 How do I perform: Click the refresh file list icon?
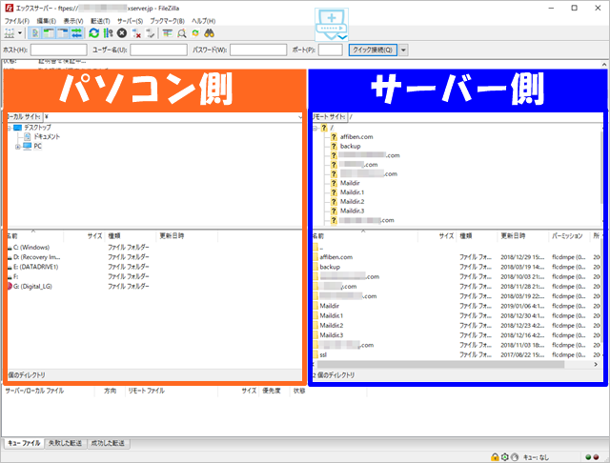pos(95,32)
